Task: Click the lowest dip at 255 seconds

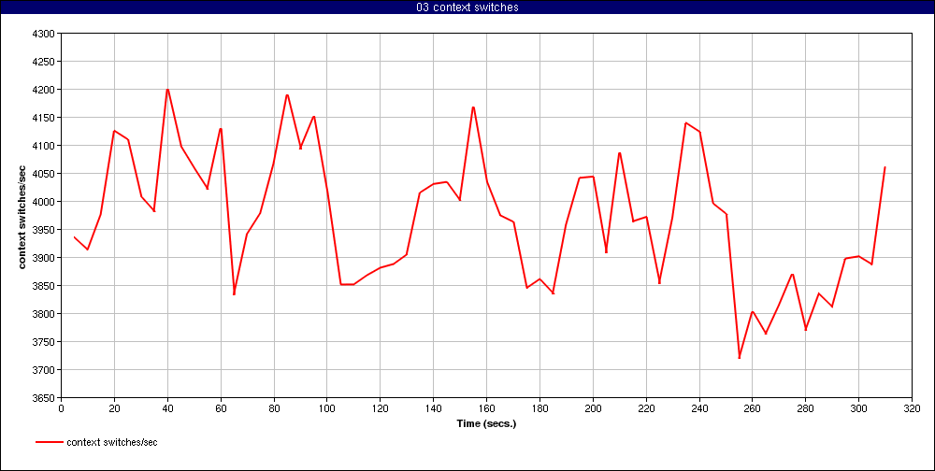Action: pyautogui.click(x=740, y=357)
